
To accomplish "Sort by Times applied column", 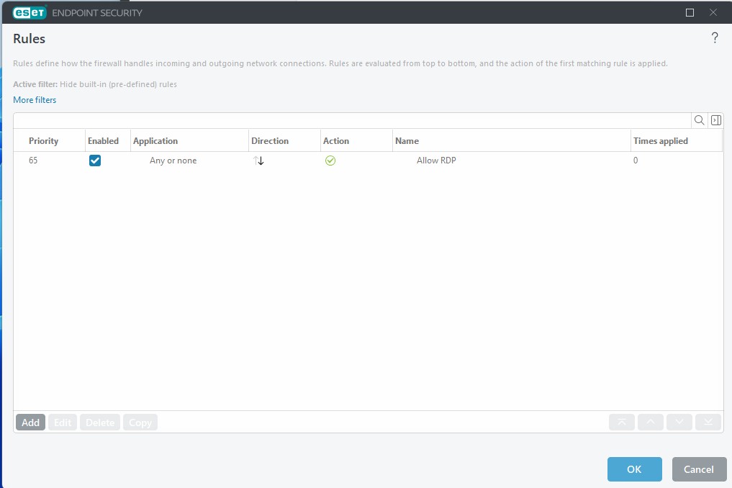I will (661, 141).
